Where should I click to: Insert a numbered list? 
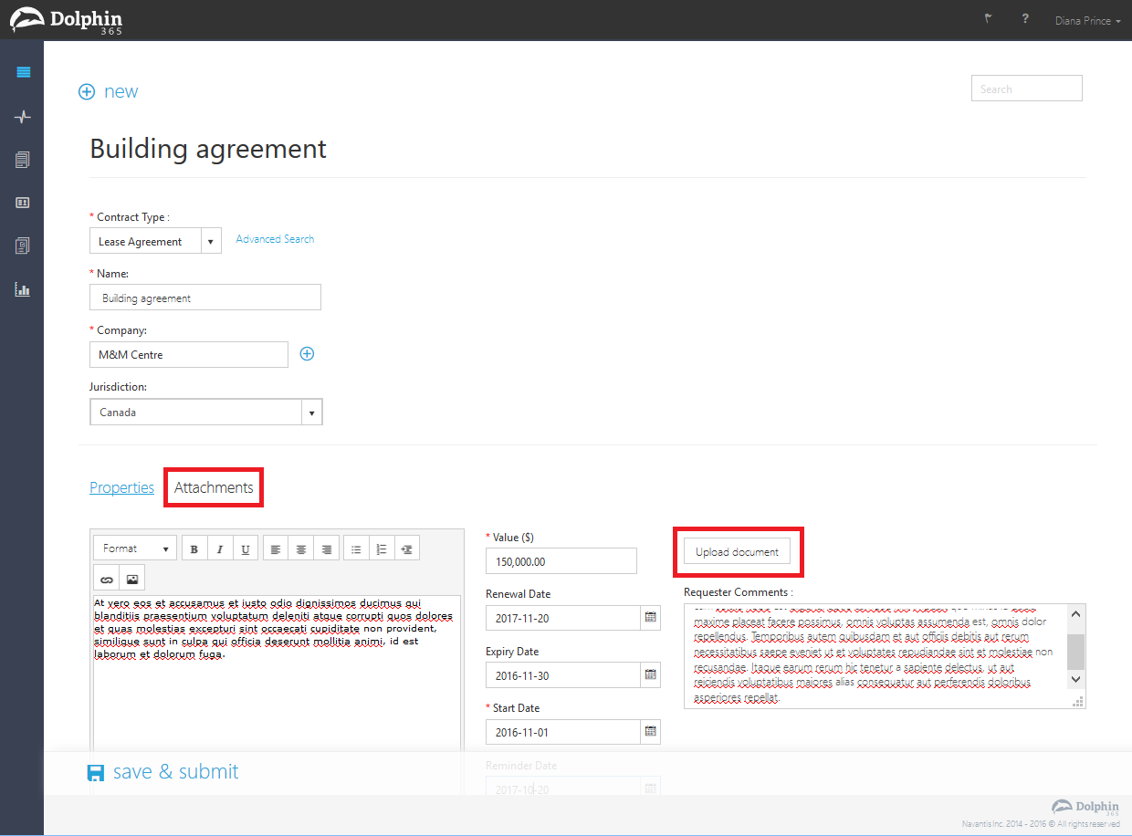(382, 549)
